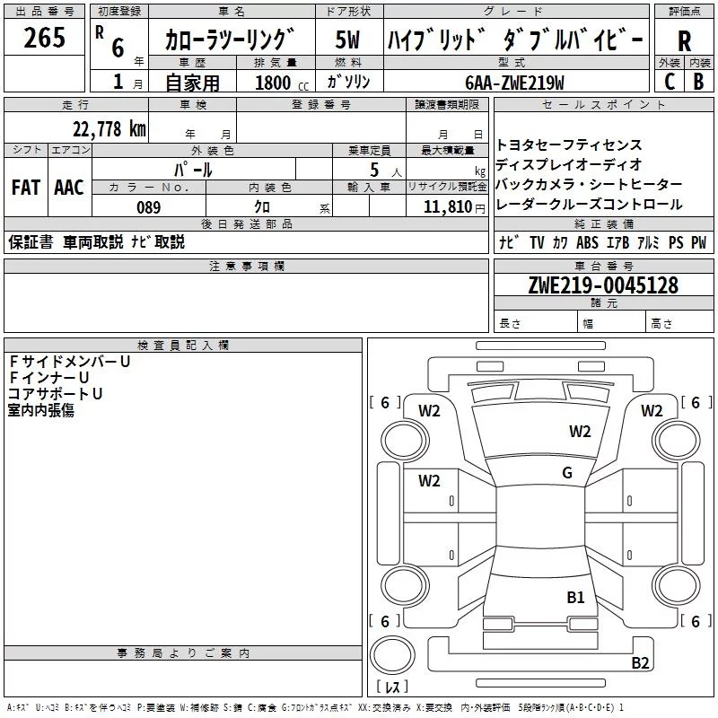Click the mileage value 22,778 km
The width and height of the screenshot is (718, 718).
pos(109,128)
